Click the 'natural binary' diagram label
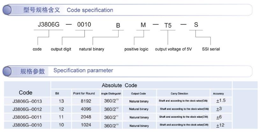This screenshot has height=132, width=264. coord(92,49)
